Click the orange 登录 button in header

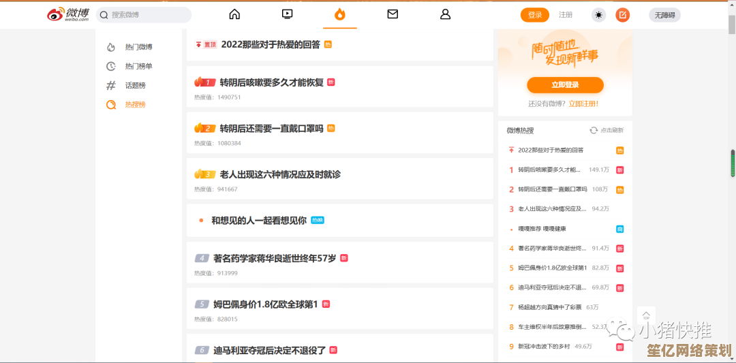point(534,15)
